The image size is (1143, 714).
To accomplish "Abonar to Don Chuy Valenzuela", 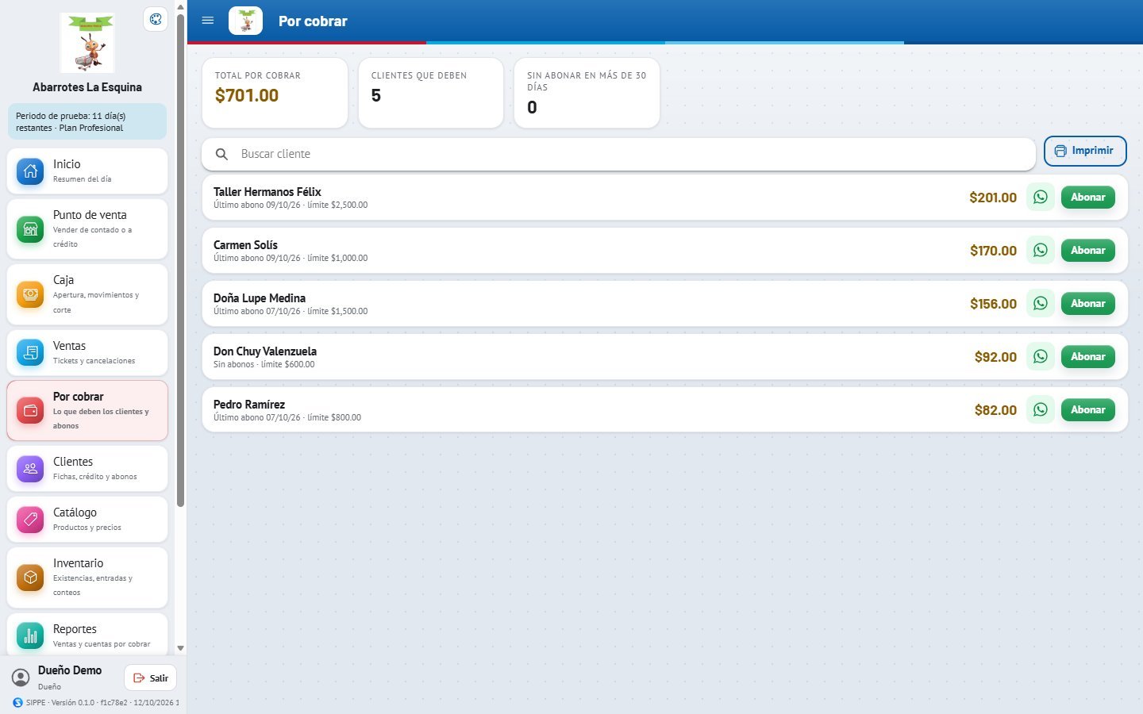I will tap(1088, 357).
